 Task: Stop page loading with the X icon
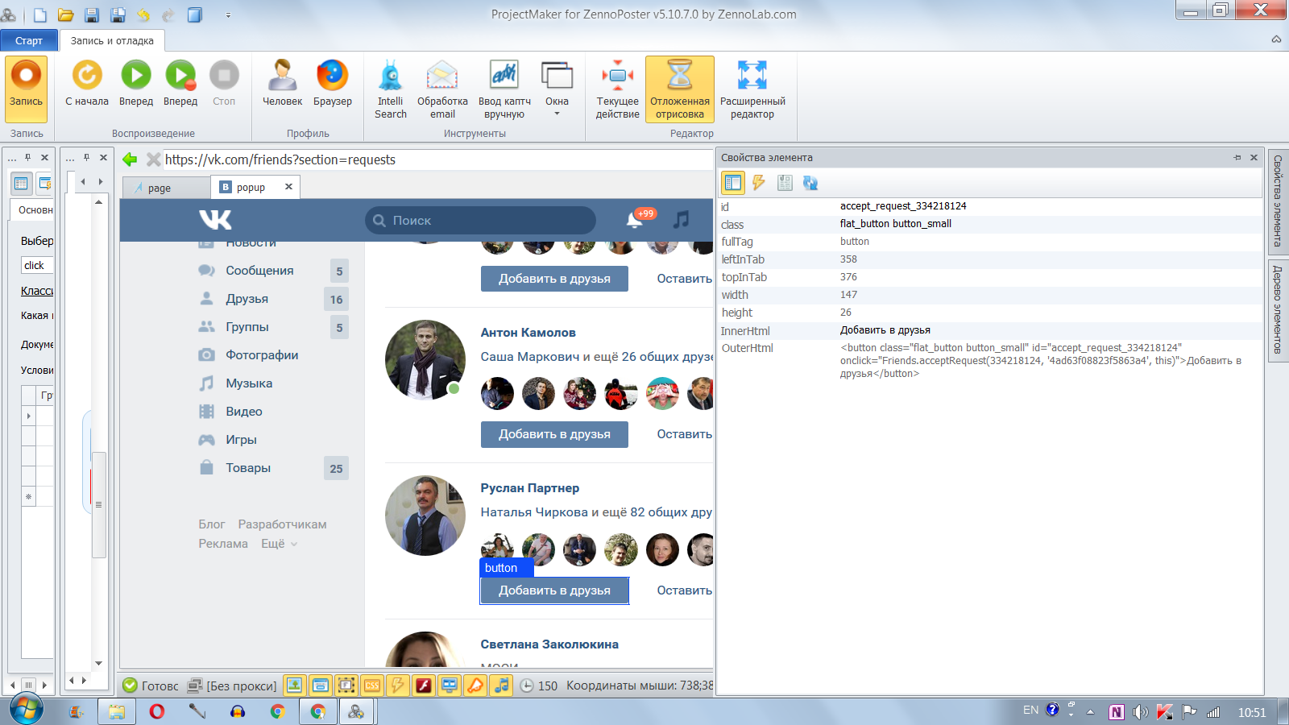click(x=153, y=159)
